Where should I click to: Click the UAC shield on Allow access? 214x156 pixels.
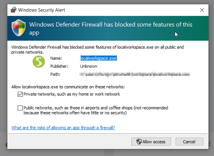click(139, 142)
